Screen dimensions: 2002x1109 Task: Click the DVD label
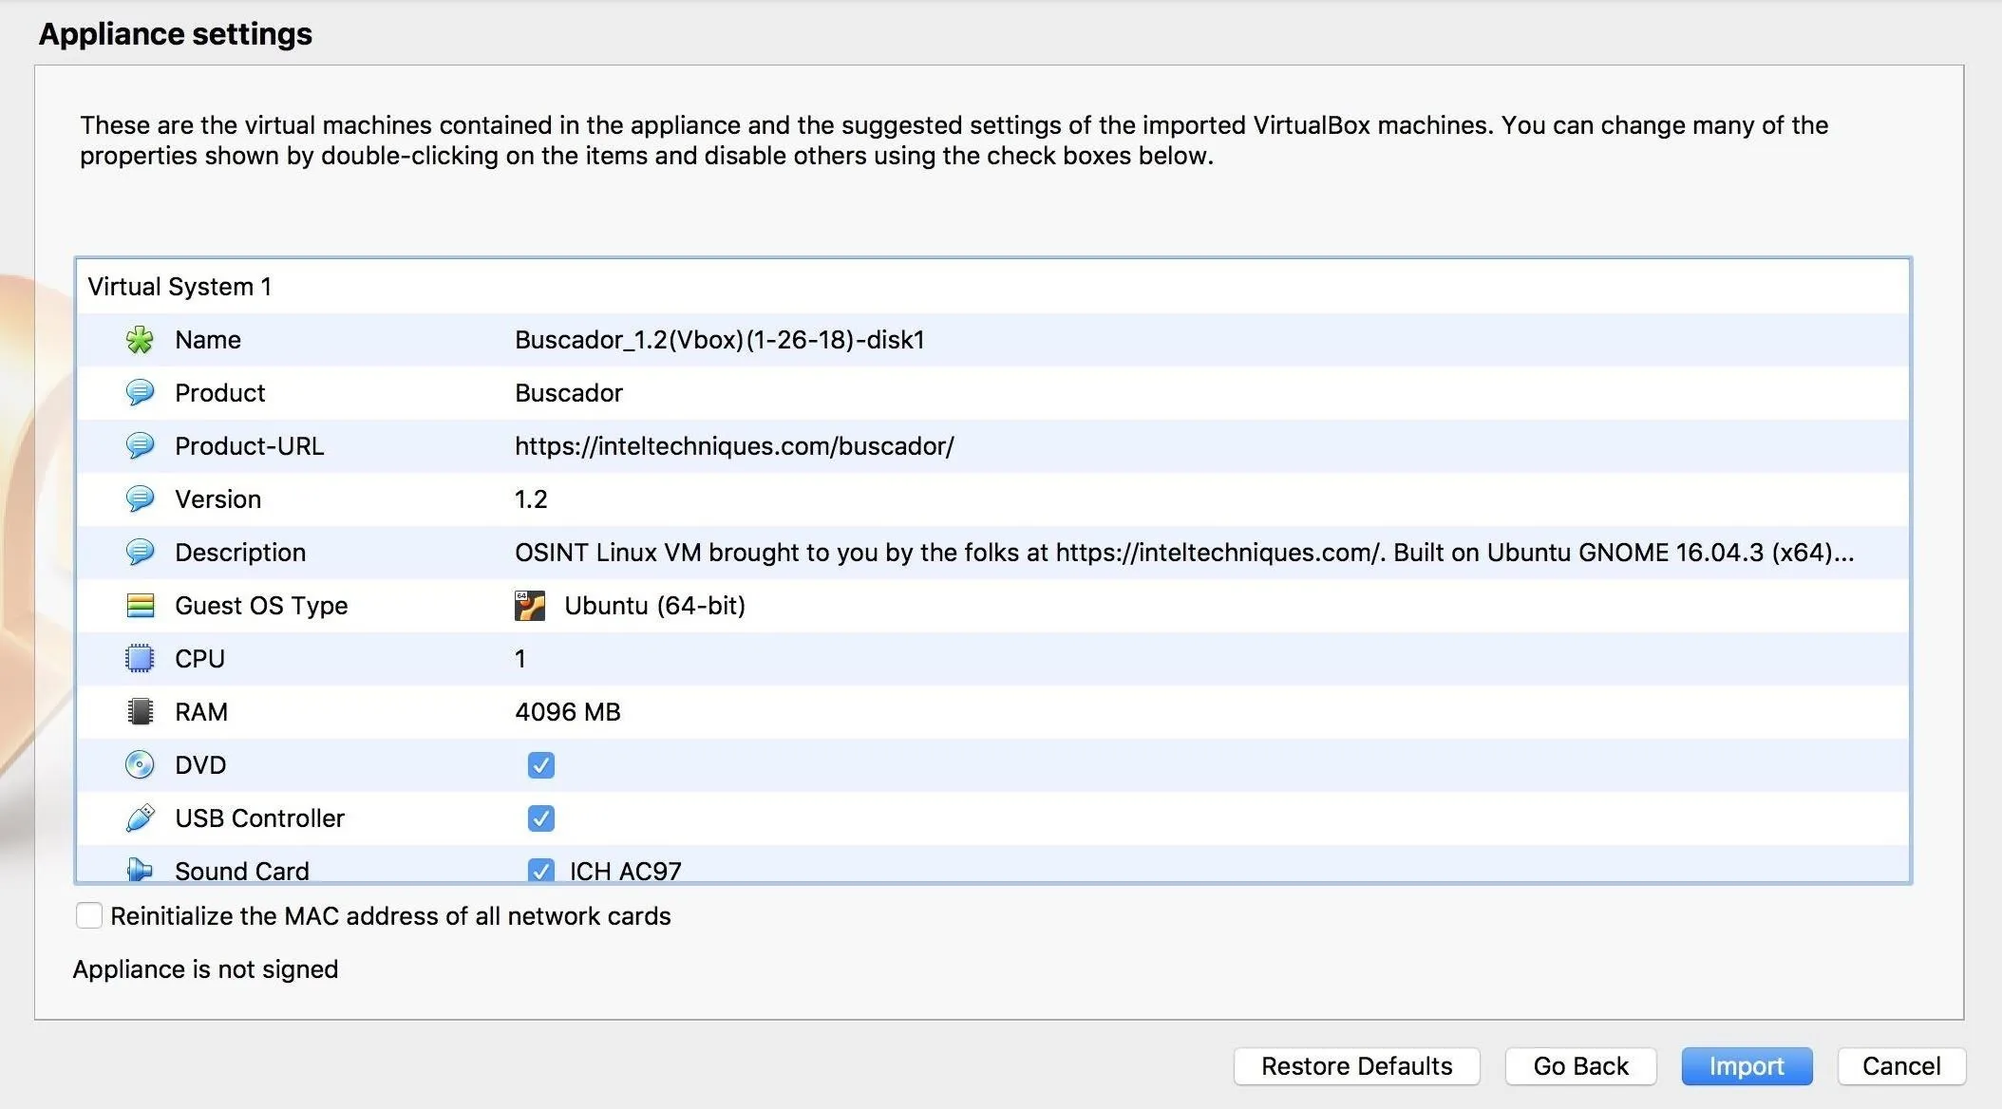(200, 765)
